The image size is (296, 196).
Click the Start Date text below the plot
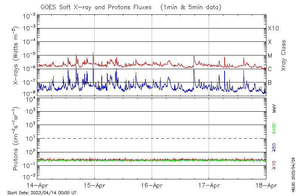pos(42,193)
